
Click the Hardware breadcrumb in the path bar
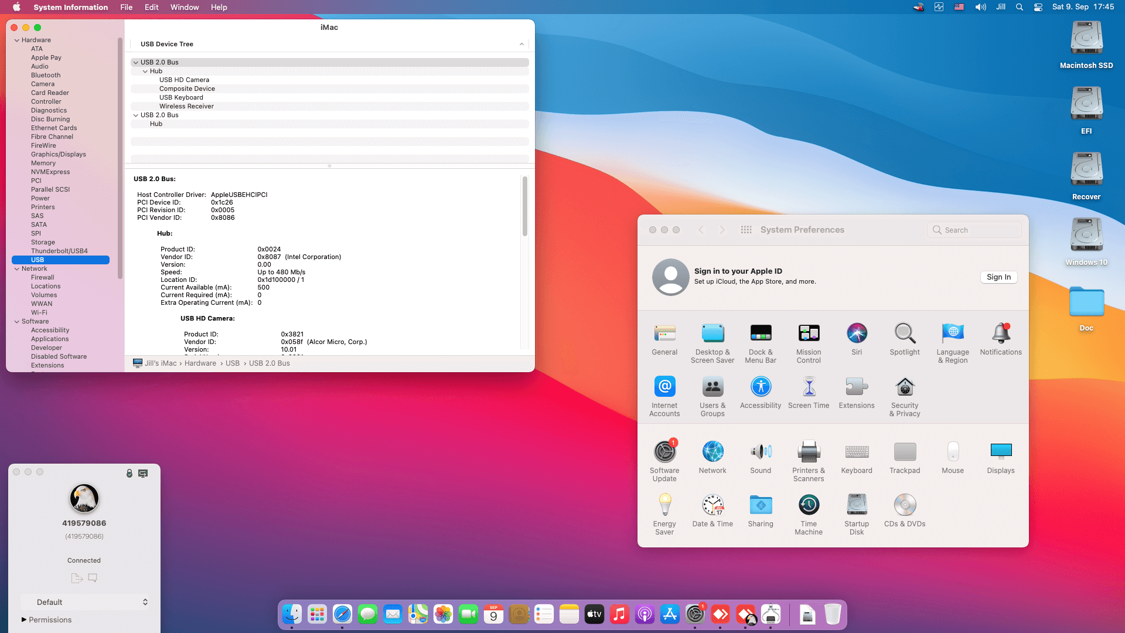pos(200,363)
